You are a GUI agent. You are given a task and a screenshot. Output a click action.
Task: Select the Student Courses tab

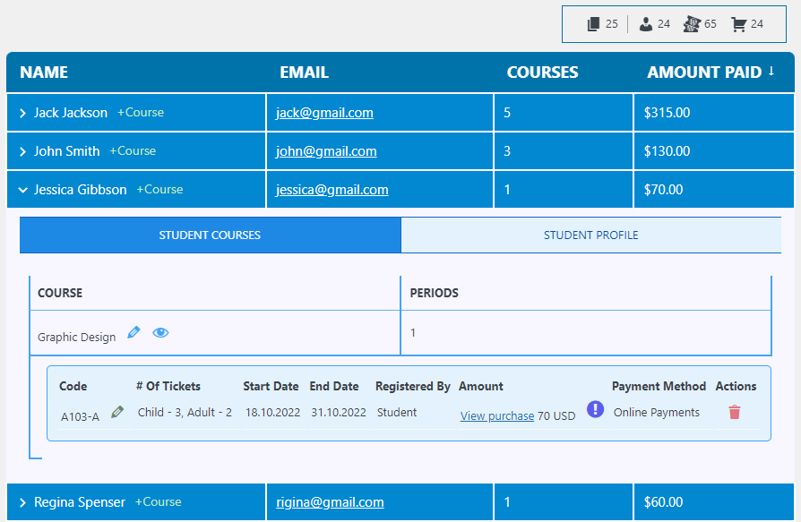(x=210, y=235)
